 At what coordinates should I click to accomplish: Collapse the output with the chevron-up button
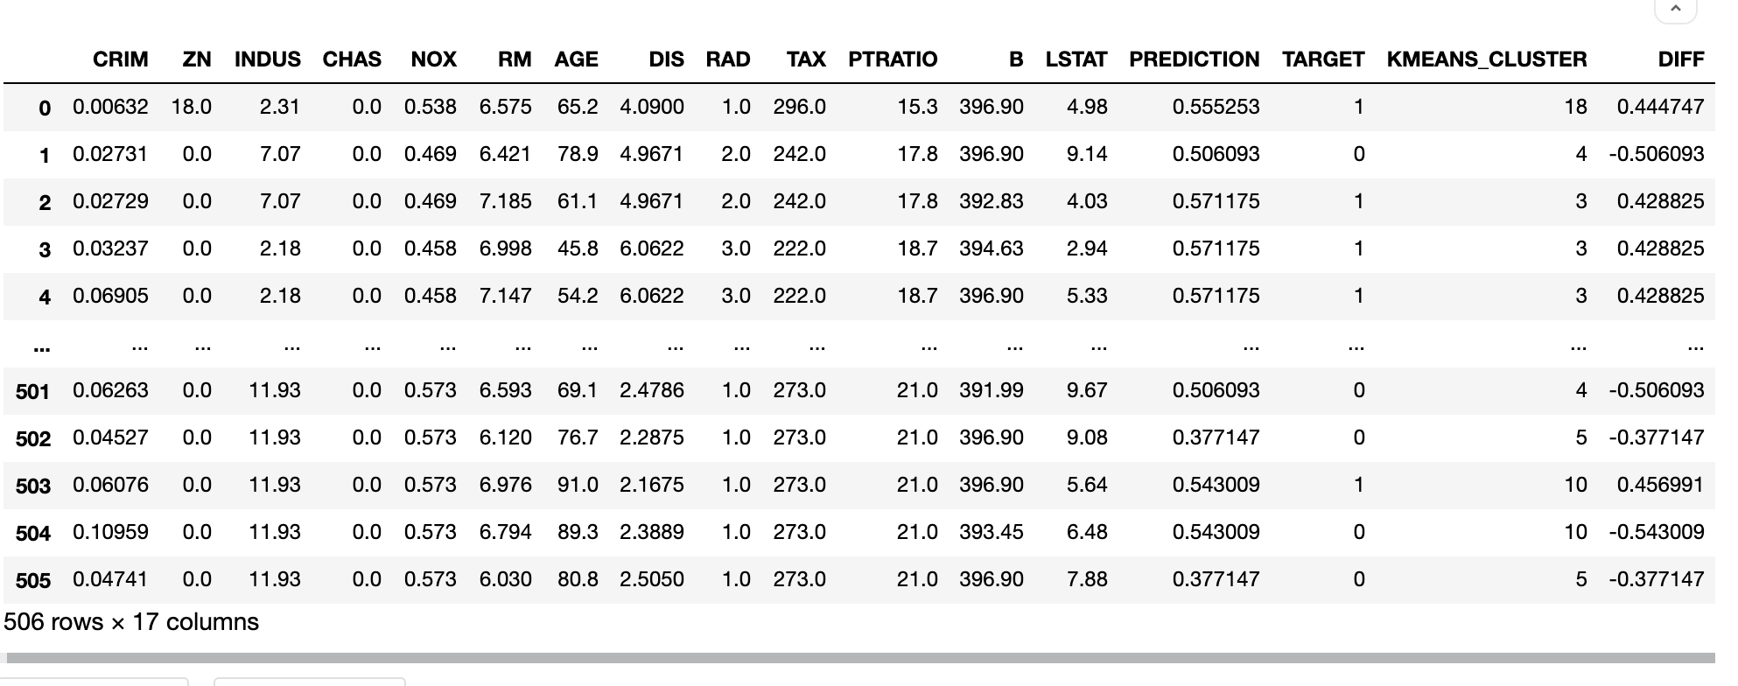point(1675,10)
